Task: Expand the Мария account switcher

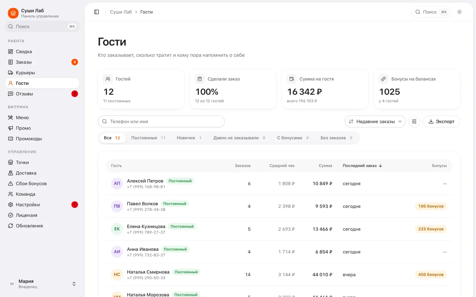Action: tap(42, 284)
